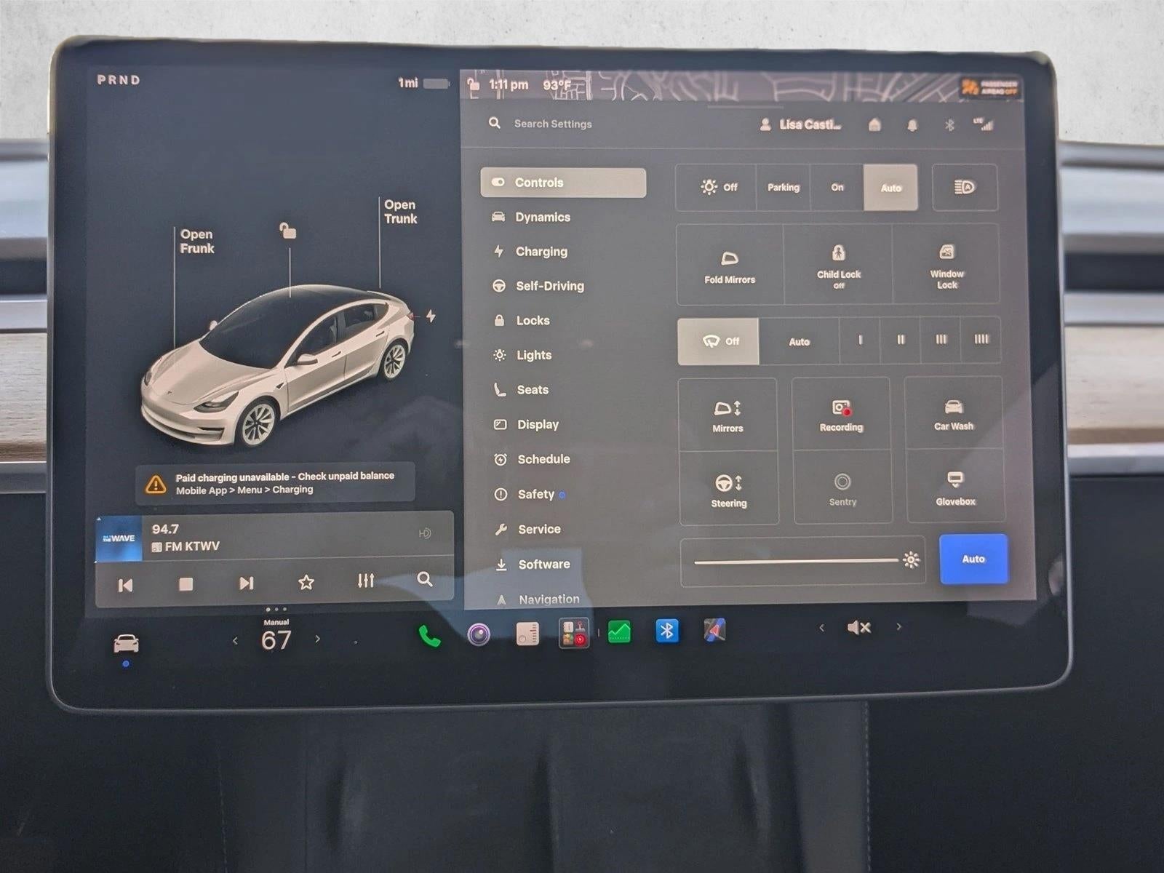Adjust Mirrors position tile
1164x873 pixels.
point(728,415)
